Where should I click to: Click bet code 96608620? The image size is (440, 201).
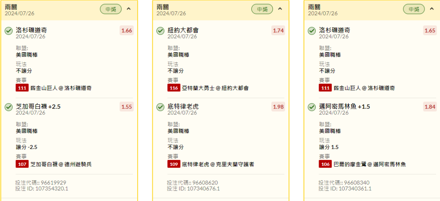click(x=205, y=183)
